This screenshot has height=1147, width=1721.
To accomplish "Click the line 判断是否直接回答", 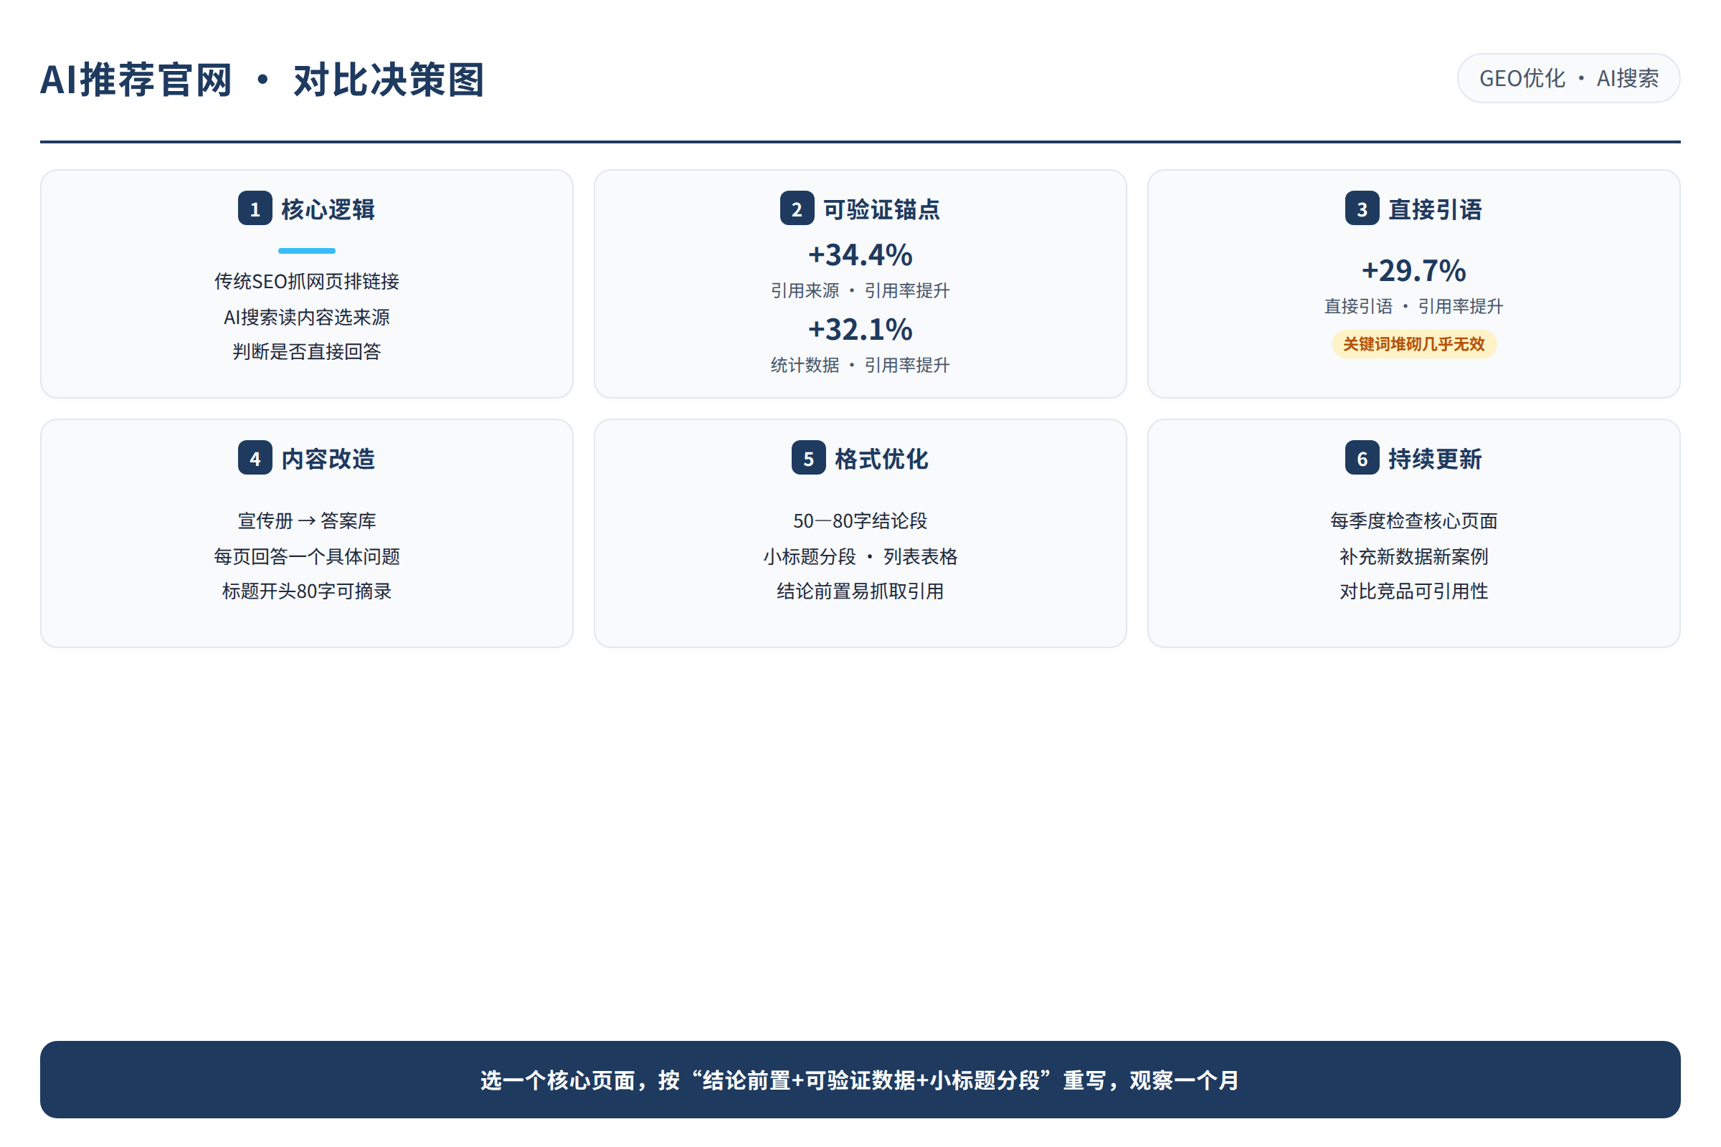I will (x=307, y=351).
